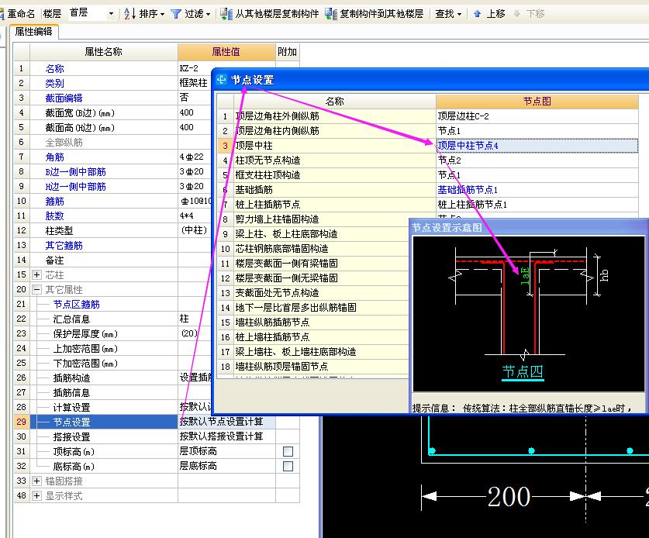Click the 按默认搭接设置计算 value cell
This screenshot has height=538, width=649.
coord(227,436)
